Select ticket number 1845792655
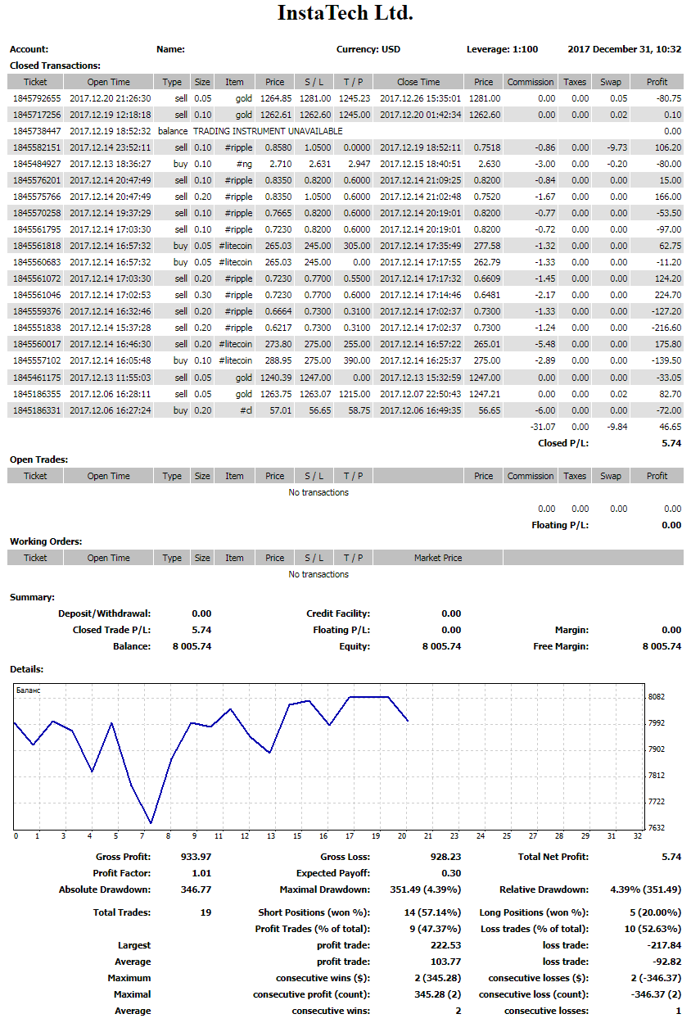Viewport: 691px width, 1023px height. coord(37,98)
